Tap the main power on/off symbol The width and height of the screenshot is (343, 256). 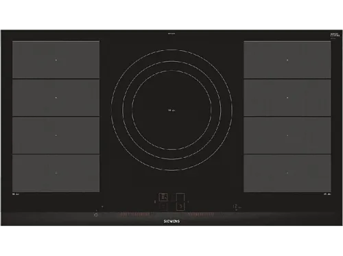(96, 215)
